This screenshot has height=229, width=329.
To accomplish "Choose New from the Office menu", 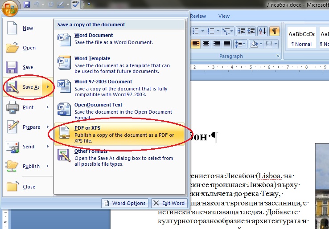I will click(x=28, y=28).
